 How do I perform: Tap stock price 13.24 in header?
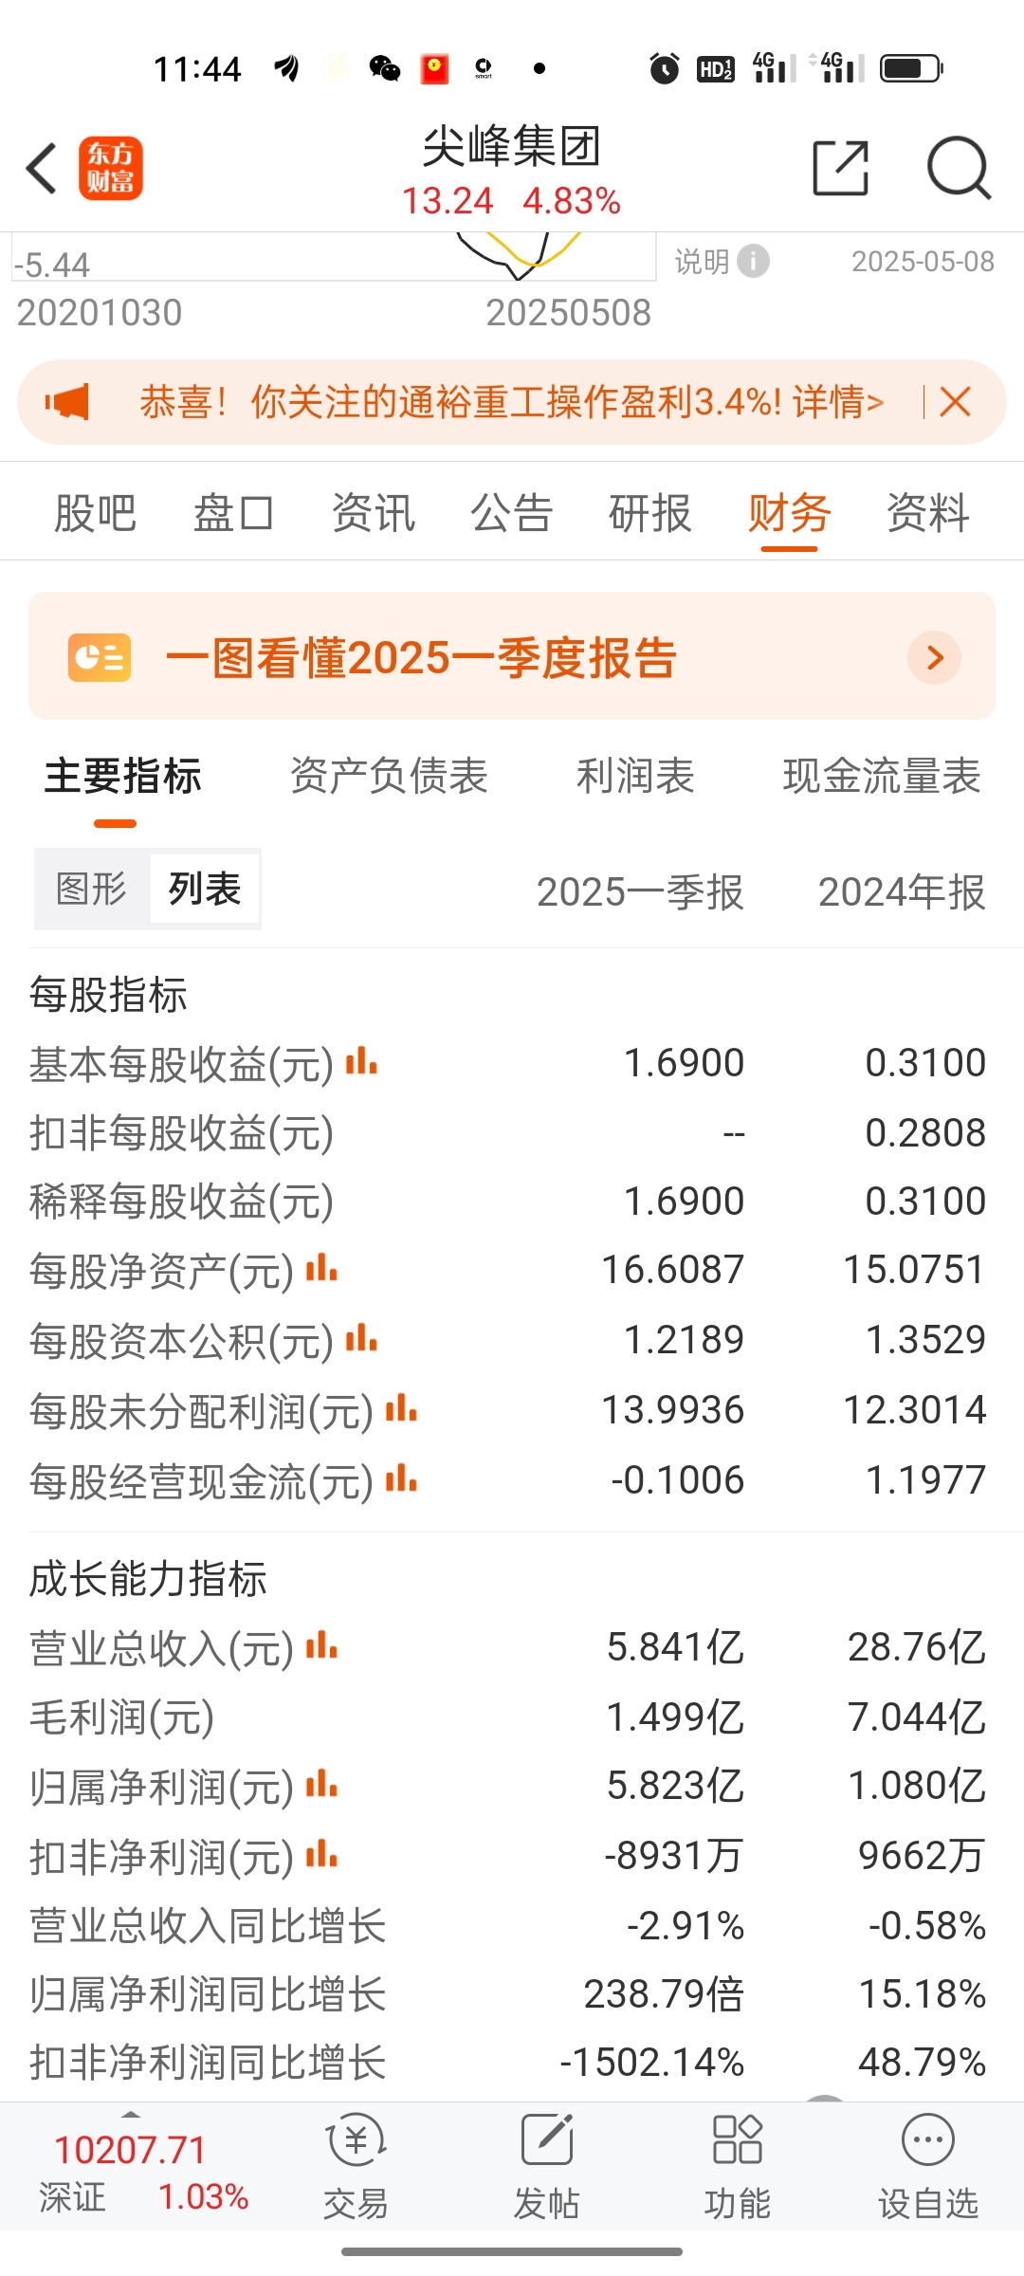[448, 201]
